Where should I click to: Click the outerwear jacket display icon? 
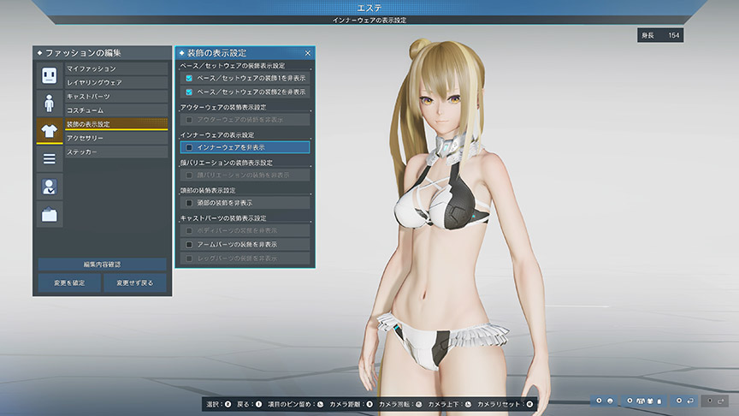point(641,401)
